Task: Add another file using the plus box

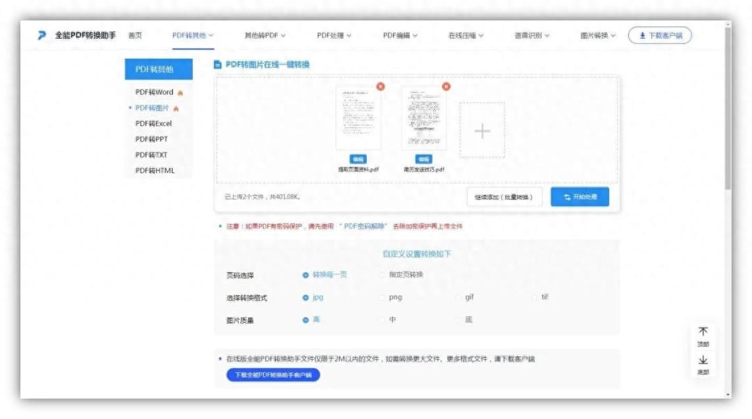Action: click(x=482, y=130)
